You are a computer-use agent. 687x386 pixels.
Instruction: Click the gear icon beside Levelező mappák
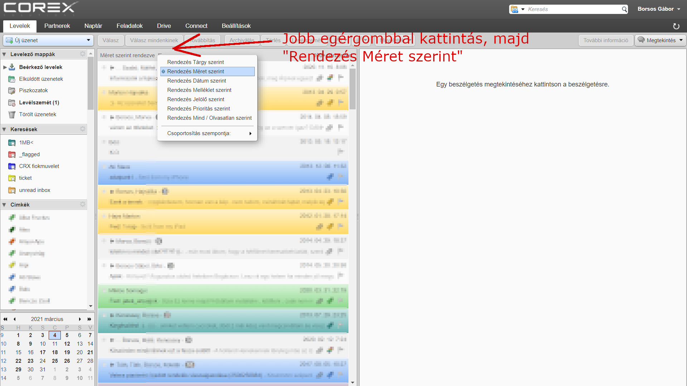83,54
